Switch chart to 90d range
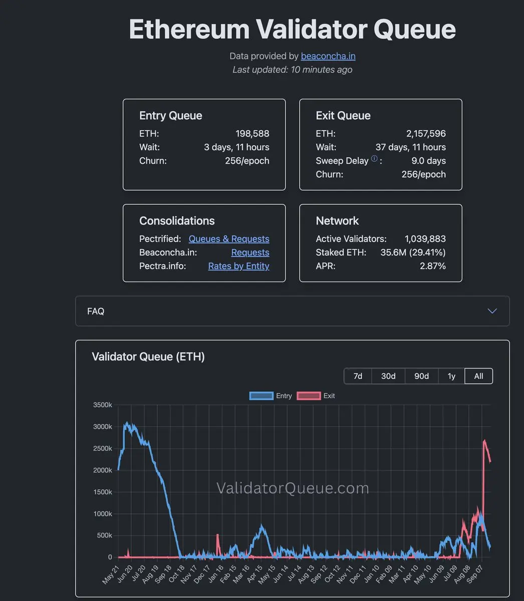The image size is (524, 601). (422, 376)
